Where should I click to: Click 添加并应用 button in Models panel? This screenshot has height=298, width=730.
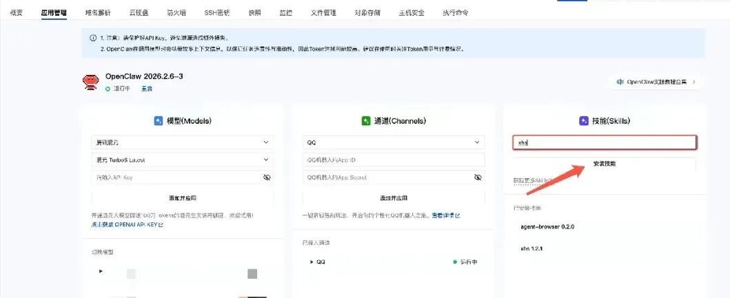coord(183,198)
